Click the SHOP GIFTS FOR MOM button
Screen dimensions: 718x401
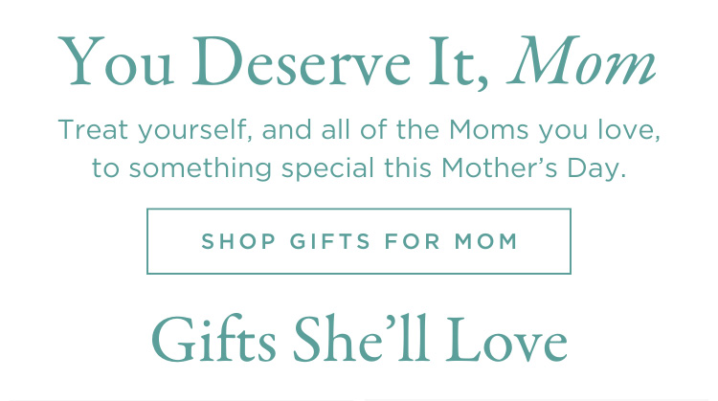point(359,241)
